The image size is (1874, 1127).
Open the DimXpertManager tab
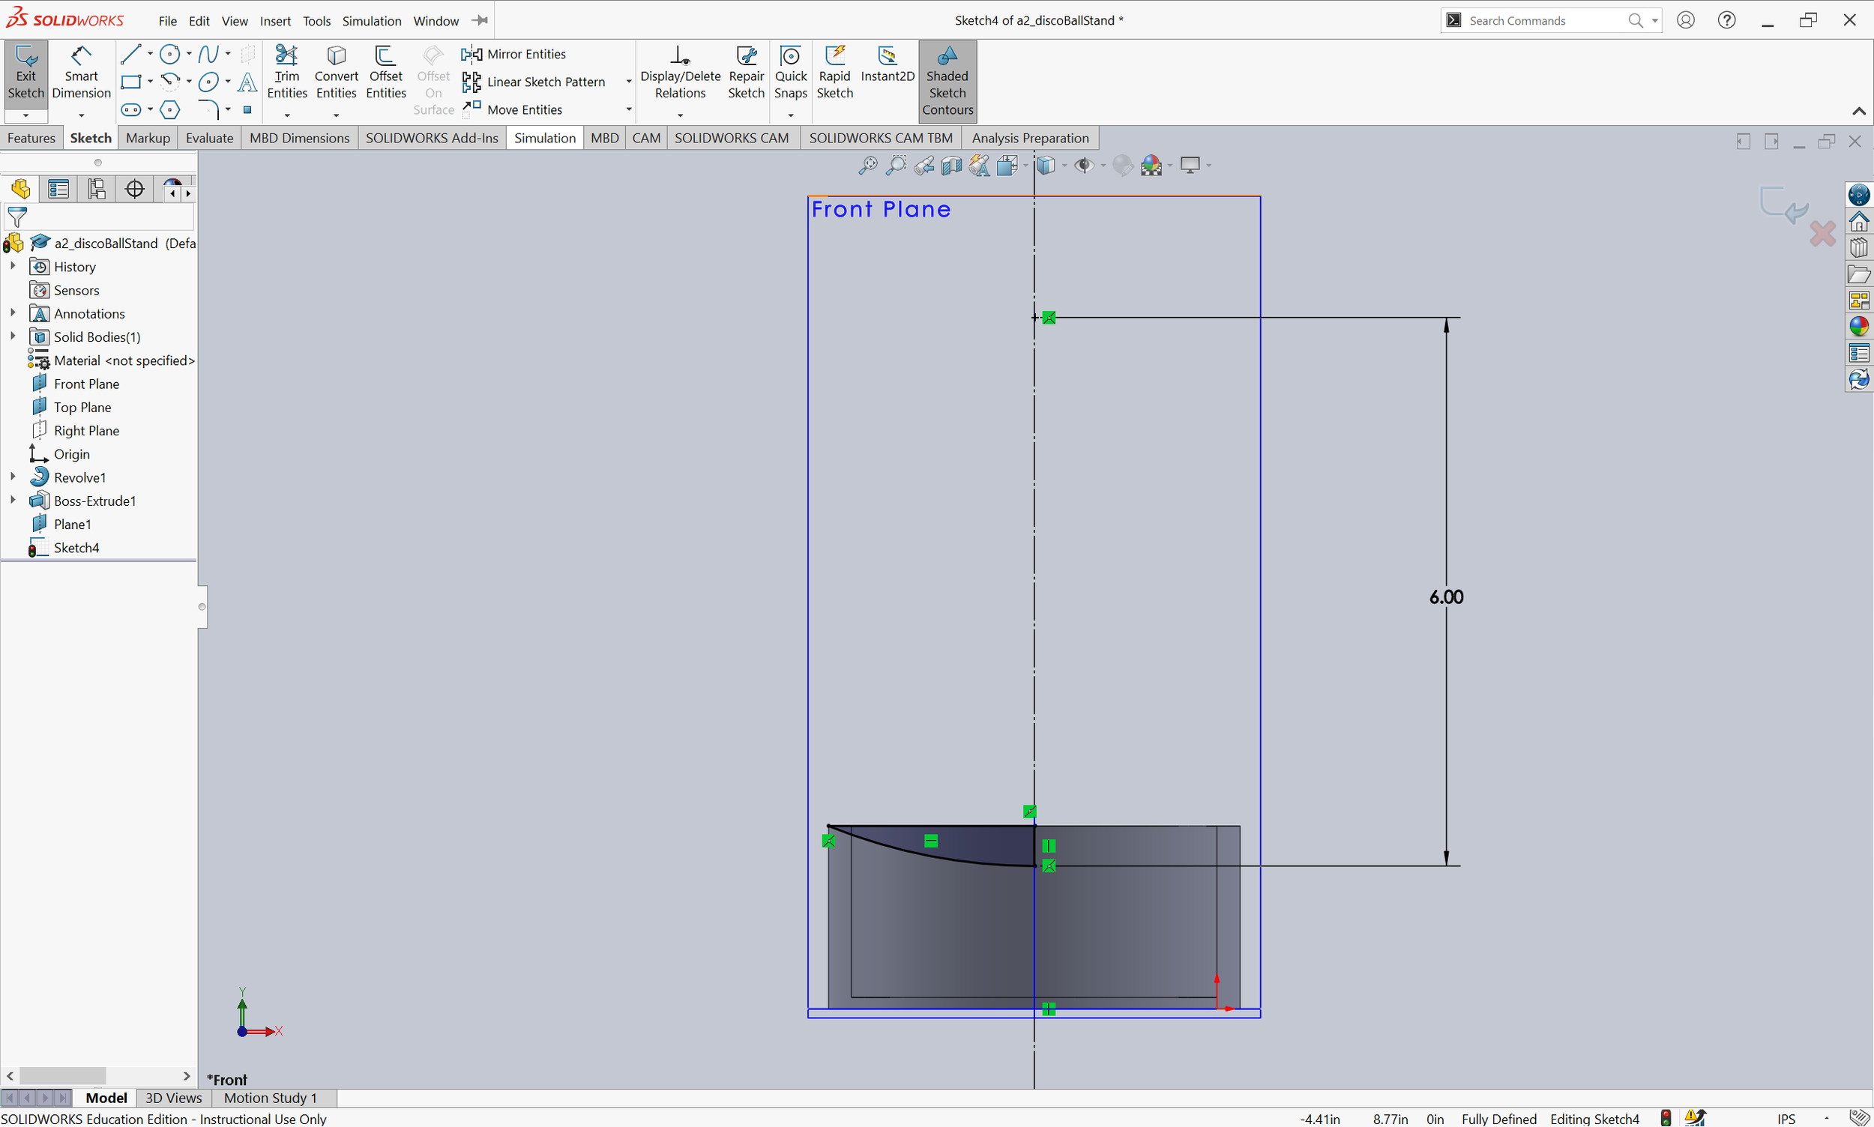[134, 189]
